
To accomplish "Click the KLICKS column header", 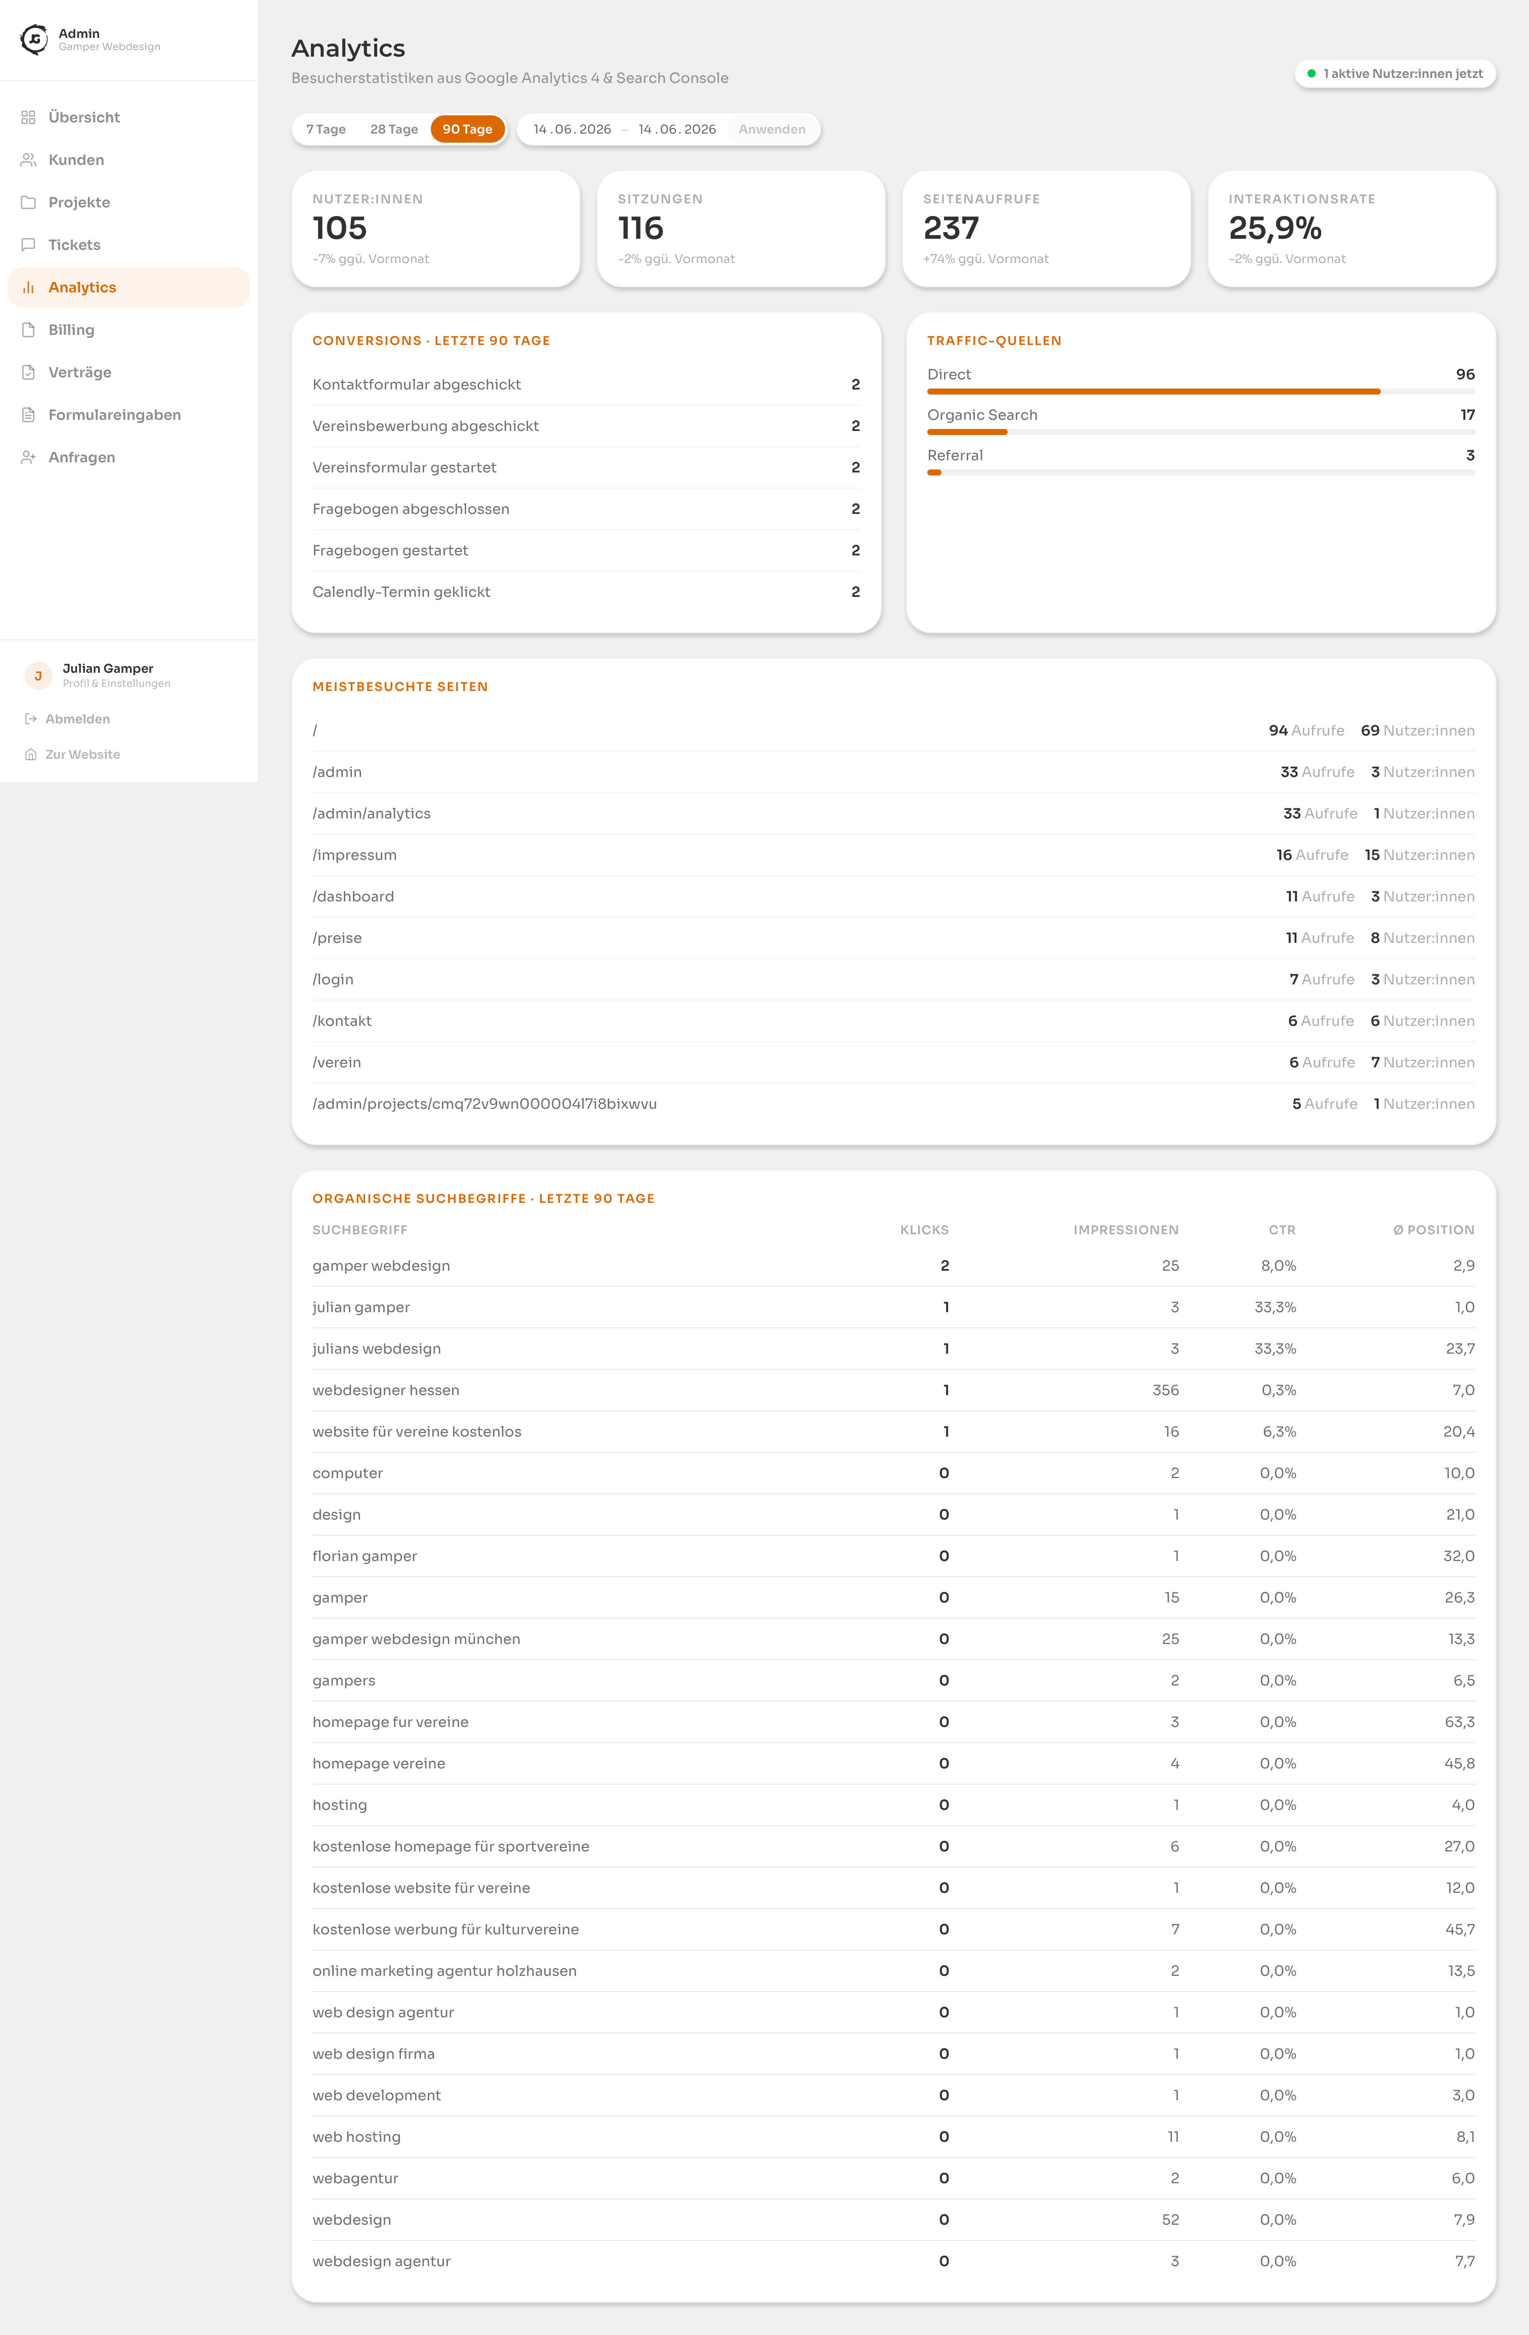I will (924, 1230).
